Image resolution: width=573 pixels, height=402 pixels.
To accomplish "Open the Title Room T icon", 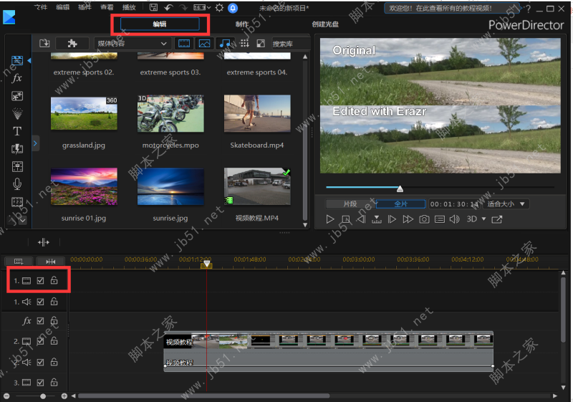I will [x=17, y=131].
